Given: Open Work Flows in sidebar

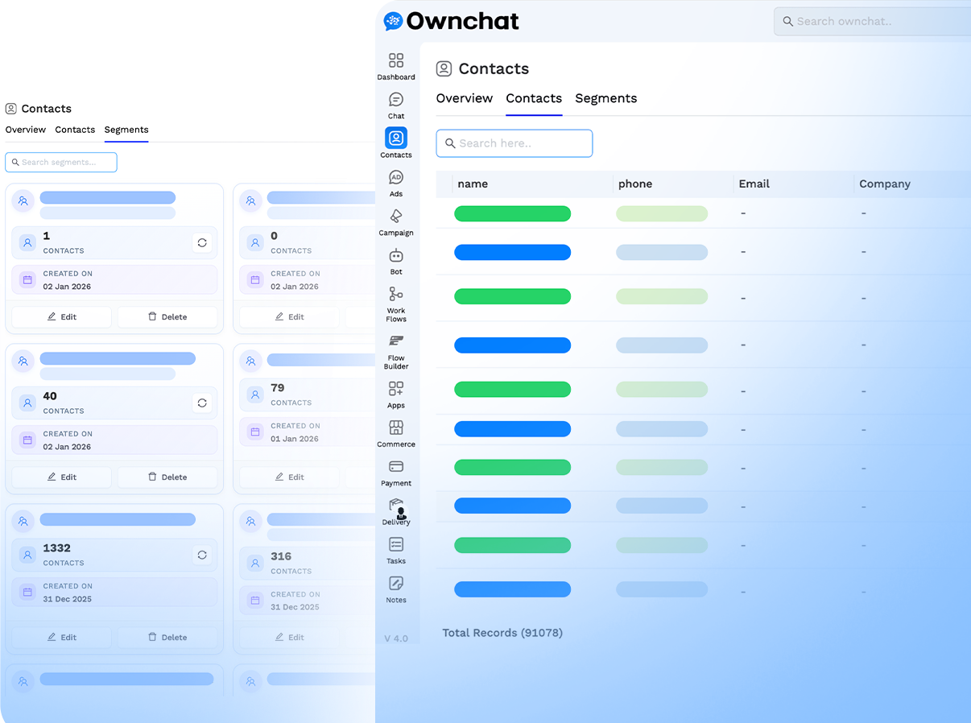Looking at the screenshot, I should [395, 295].
